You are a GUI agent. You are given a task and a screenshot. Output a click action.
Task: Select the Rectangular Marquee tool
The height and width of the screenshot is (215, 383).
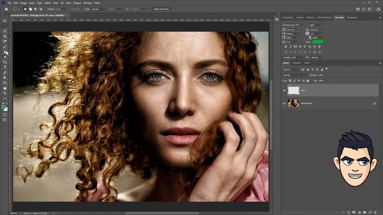[x=5, y=26]
